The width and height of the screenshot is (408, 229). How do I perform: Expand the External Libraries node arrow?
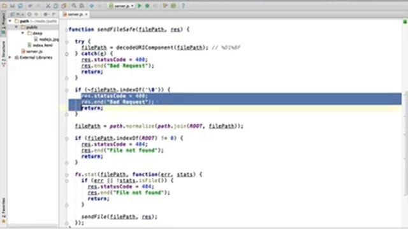point(10,57)
